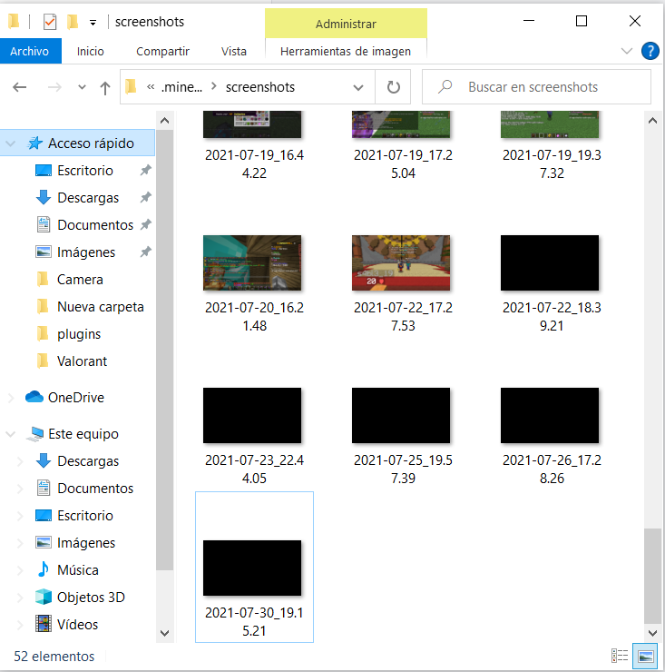The image size is (665, 672).
Task: Open Vídeos under Este equipo
Action: pyautogui.click(x=77, y=625)
